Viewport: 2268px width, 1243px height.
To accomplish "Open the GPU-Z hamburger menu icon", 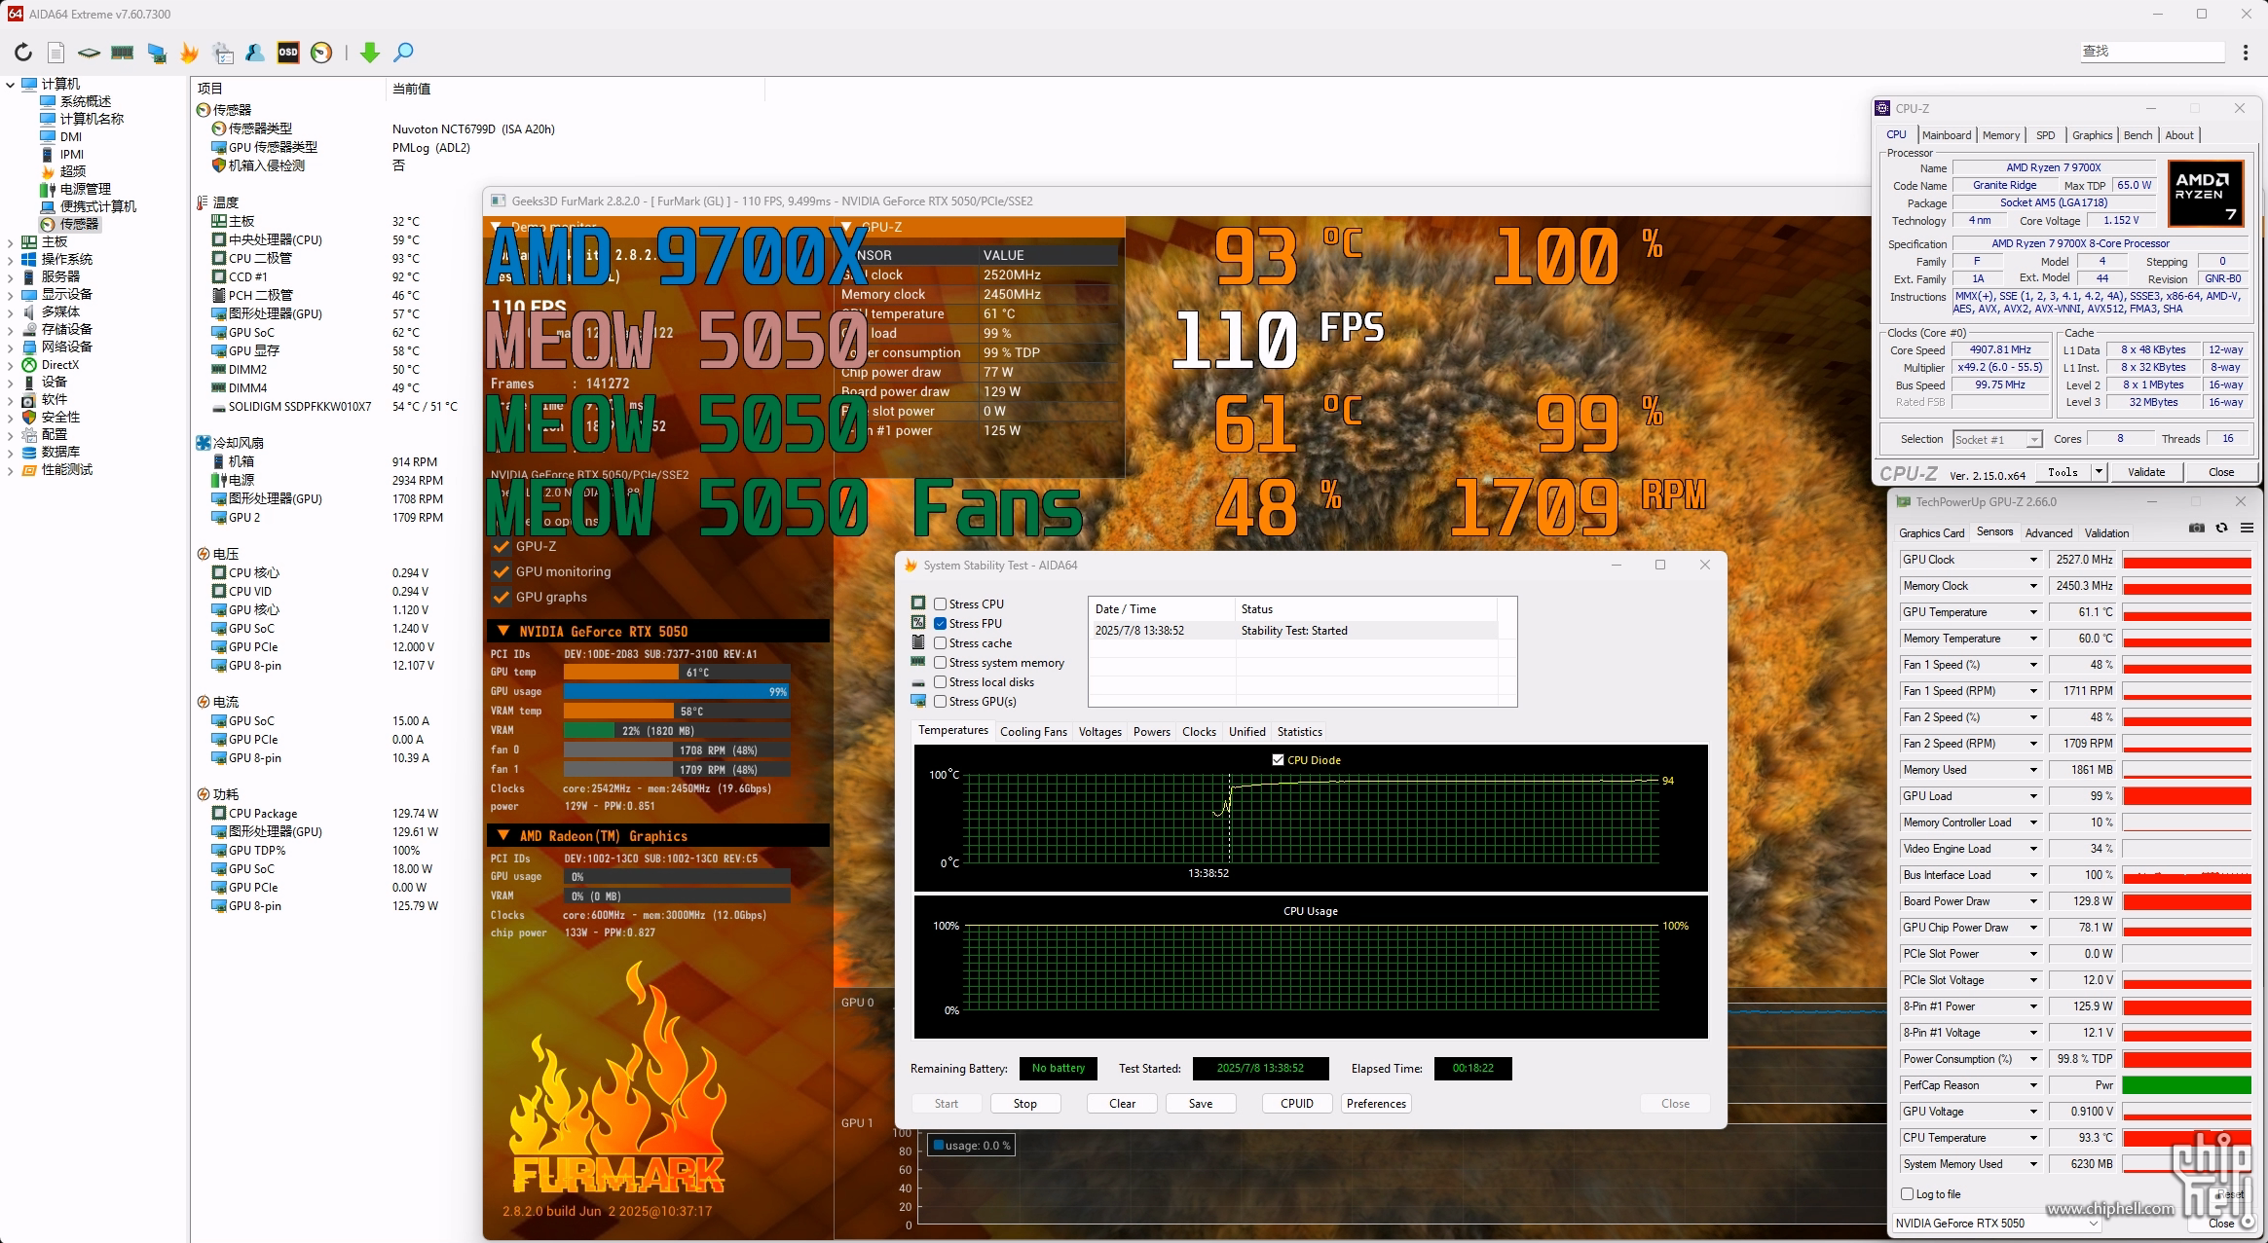I will (x=2248, y=529).
